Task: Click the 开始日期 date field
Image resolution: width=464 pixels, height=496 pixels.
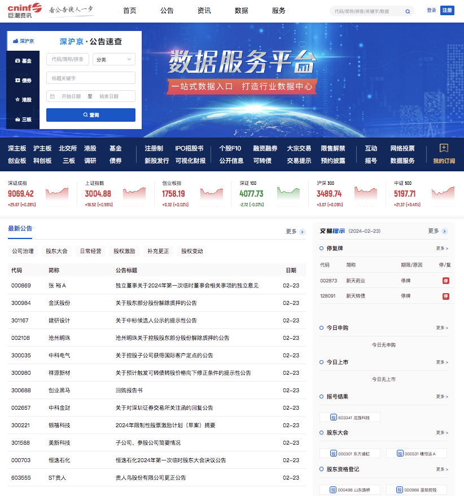Action: tap(71, 96)
